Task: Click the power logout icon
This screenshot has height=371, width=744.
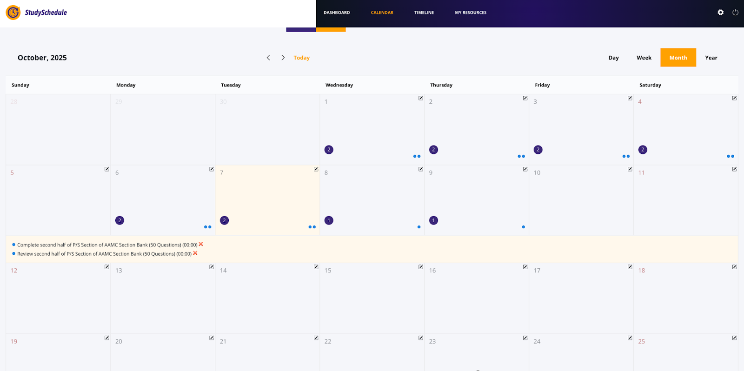Action: coord(735,13)
